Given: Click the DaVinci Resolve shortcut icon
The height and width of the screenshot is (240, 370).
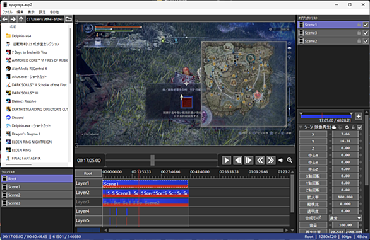Looking at the screenshot, I should point(8,101).
